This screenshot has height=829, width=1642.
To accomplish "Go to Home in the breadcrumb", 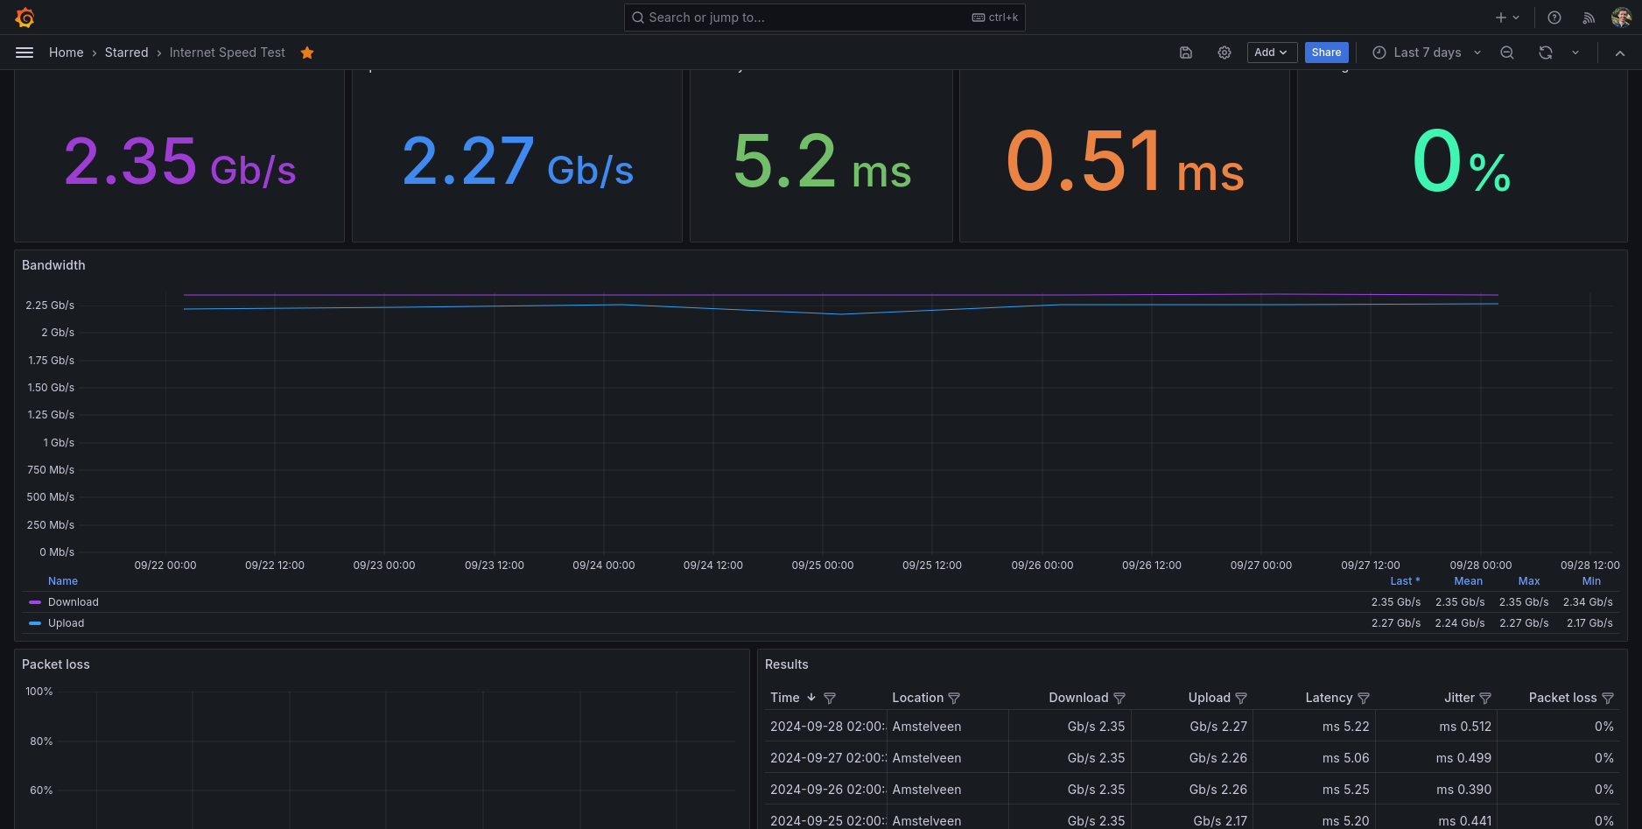I will 67,53.
